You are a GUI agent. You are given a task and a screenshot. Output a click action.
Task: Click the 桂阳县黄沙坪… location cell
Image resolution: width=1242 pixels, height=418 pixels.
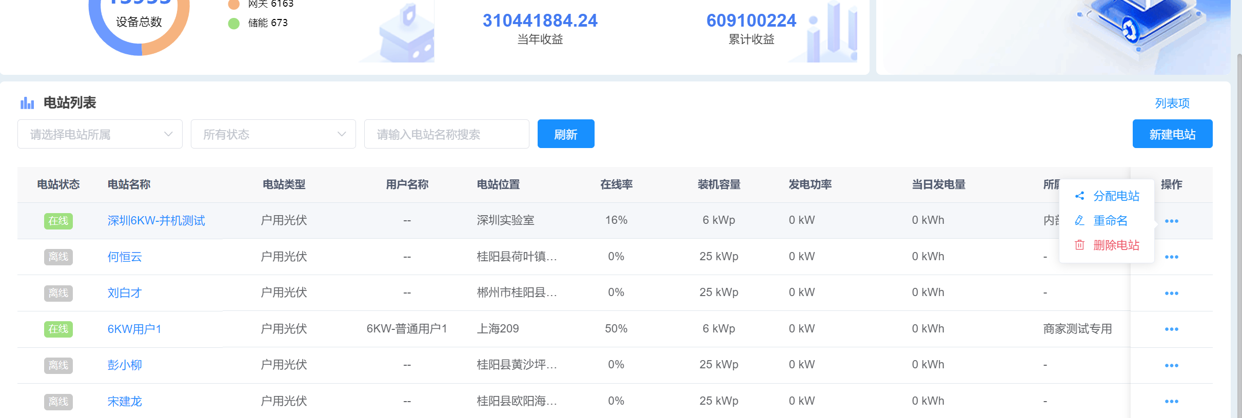[x=517, y=365]
